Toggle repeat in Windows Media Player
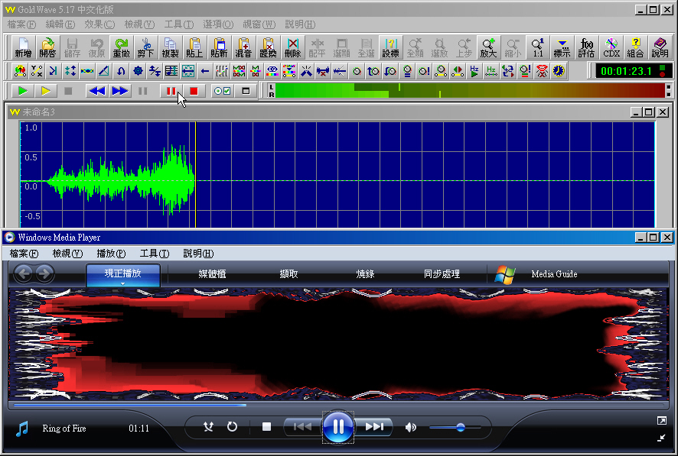The width and height of the screenshot is (678, 456). pyautogui.click(x=232, y=427)
